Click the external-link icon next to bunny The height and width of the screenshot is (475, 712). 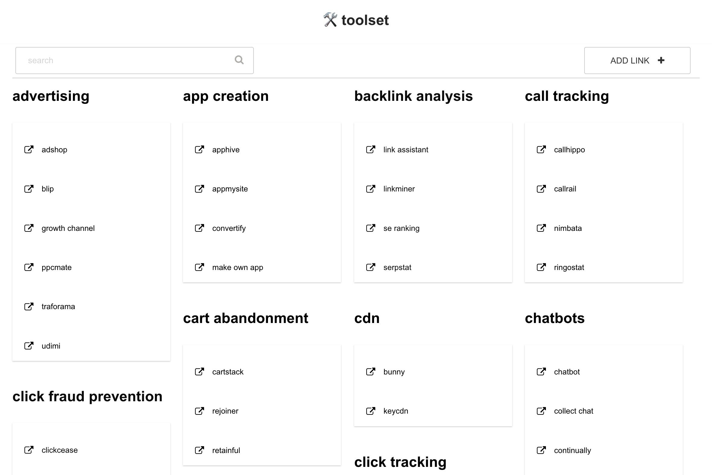[370, 371]
